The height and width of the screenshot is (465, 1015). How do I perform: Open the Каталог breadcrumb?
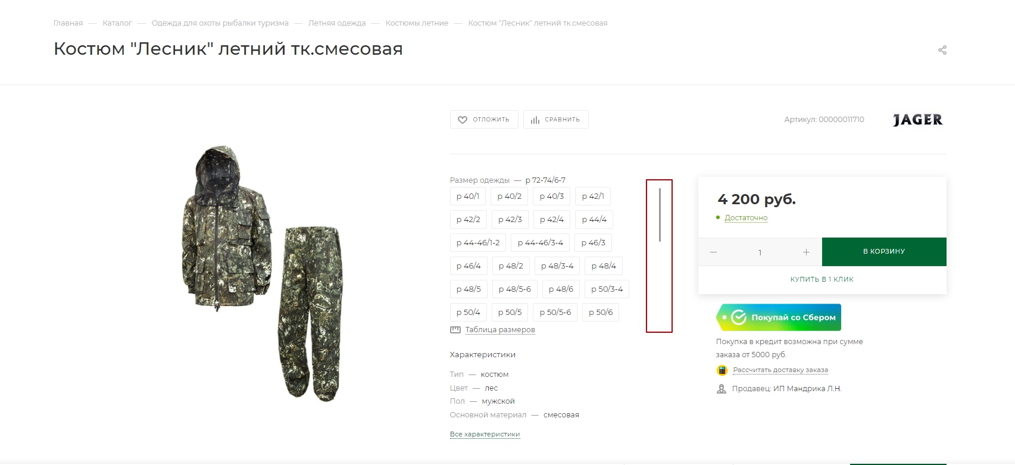click(x=117, y=23)
